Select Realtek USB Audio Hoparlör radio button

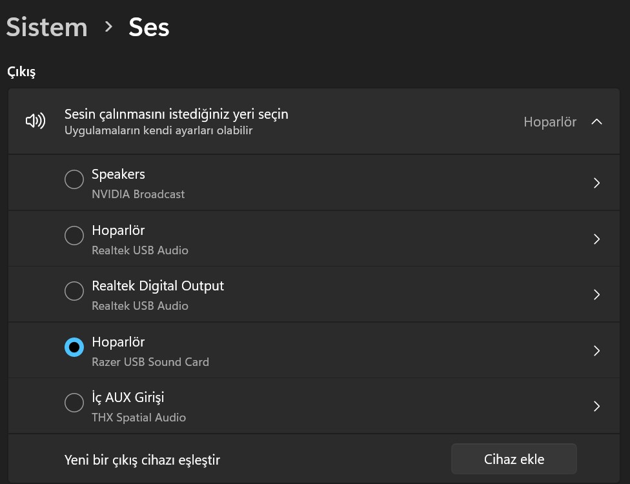74,236
